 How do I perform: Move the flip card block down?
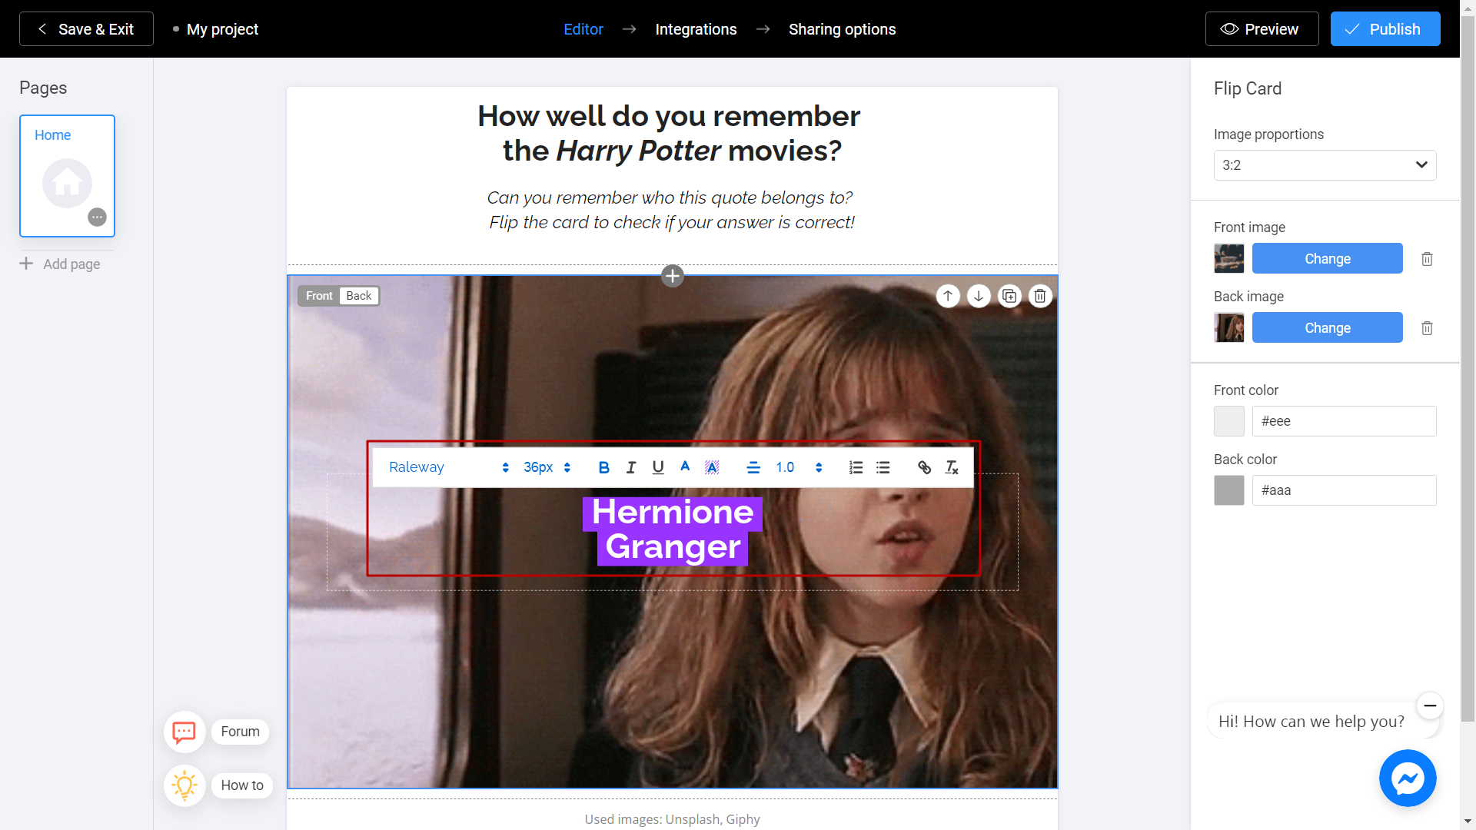[x=979, y=296]
